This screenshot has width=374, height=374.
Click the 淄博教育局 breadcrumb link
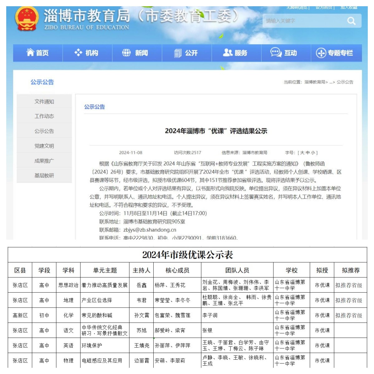point(315,82)
